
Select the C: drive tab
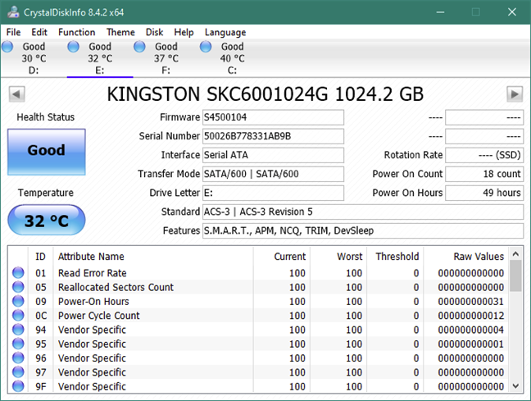coord(233,58)
